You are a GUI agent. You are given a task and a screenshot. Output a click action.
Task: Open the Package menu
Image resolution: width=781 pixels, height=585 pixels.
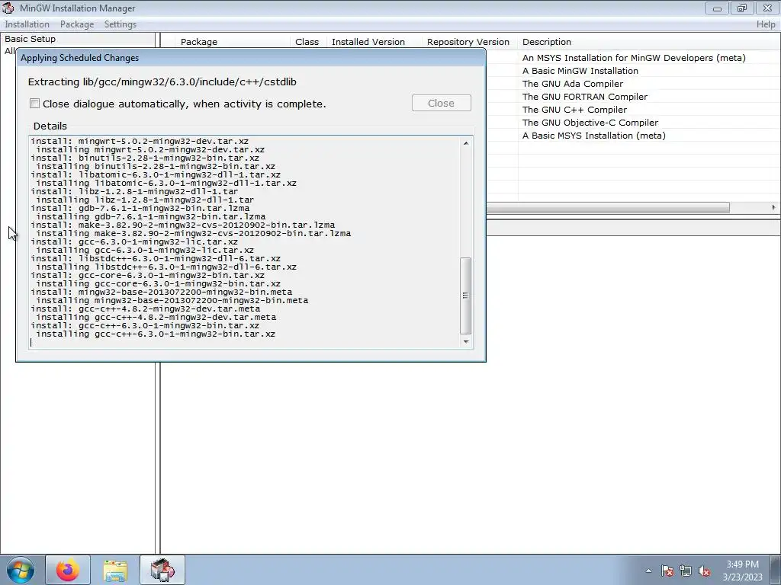tap(77, 24)
